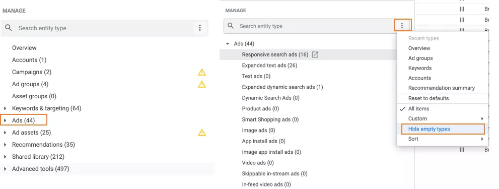Click the three-dot options button in right search bar

[x=402, y=26]
